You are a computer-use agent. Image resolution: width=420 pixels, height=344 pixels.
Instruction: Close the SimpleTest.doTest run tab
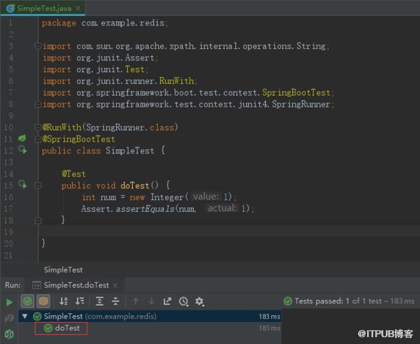(x=115, y=286)
